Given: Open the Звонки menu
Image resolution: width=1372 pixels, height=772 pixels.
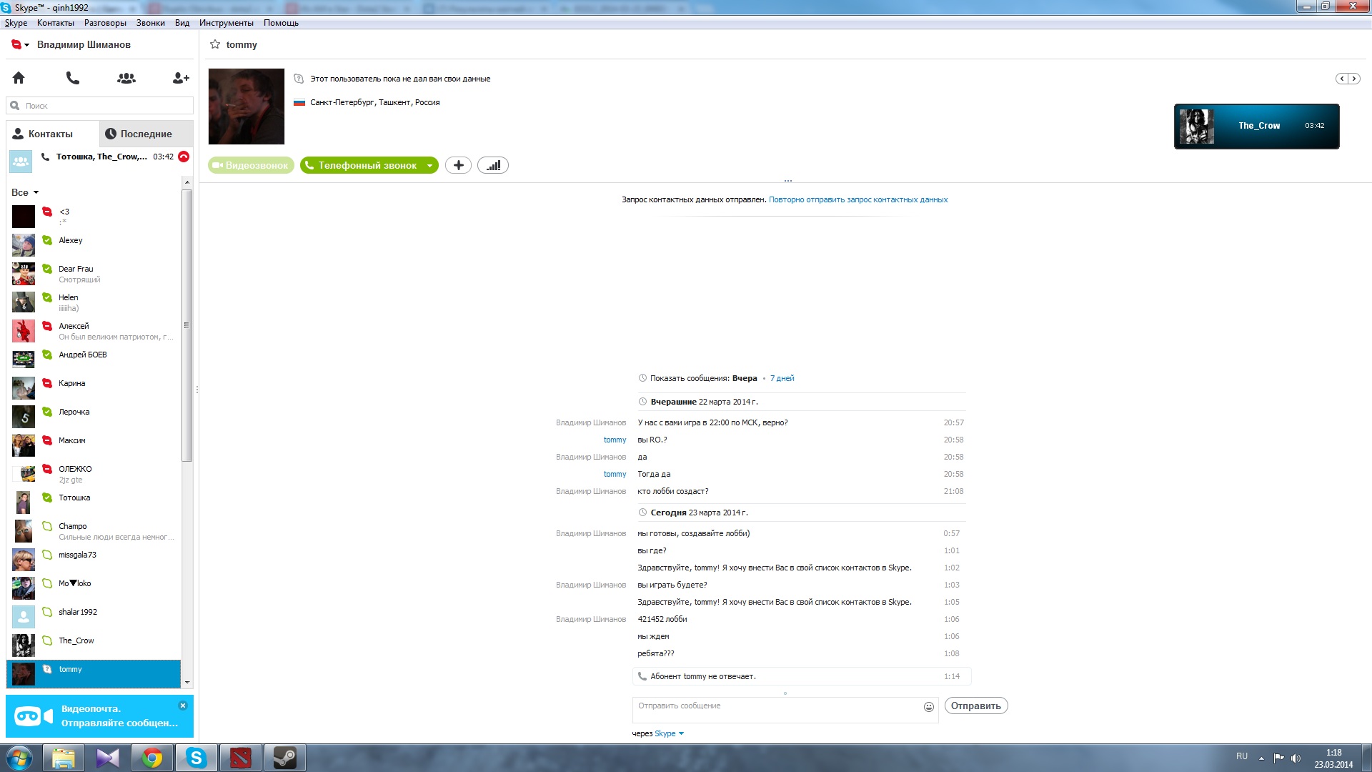Looking at the screenshot, I should coord(150,23).
